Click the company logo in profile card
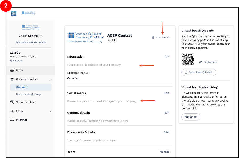239x158 pixels. pos(86,38)
